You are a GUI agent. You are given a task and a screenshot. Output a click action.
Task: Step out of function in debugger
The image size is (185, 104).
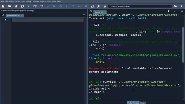coord(73,6)
